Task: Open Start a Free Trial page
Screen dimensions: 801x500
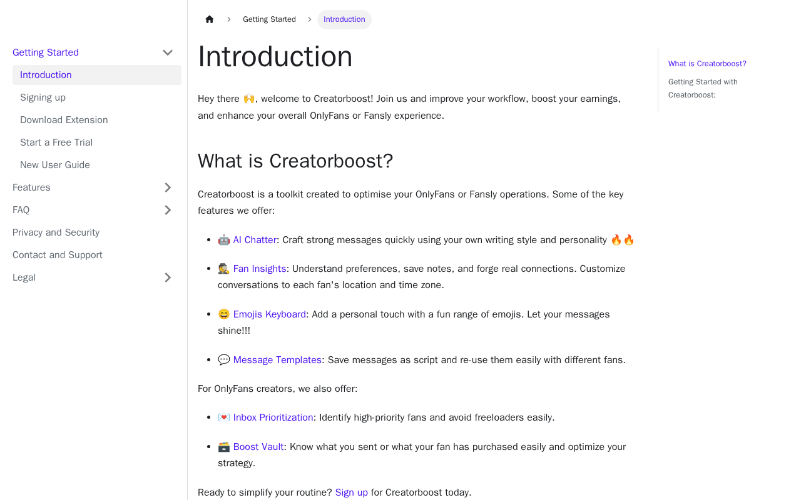Action: pyautogui.click(x=56, y=142)
